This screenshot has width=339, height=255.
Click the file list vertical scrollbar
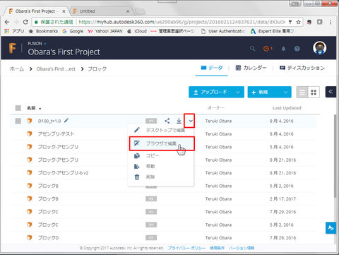(335, 156)
